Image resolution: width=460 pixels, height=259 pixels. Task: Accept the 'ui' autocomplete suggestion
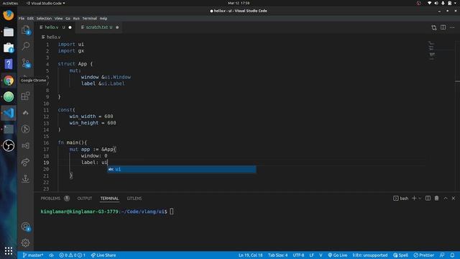(182, 169)
